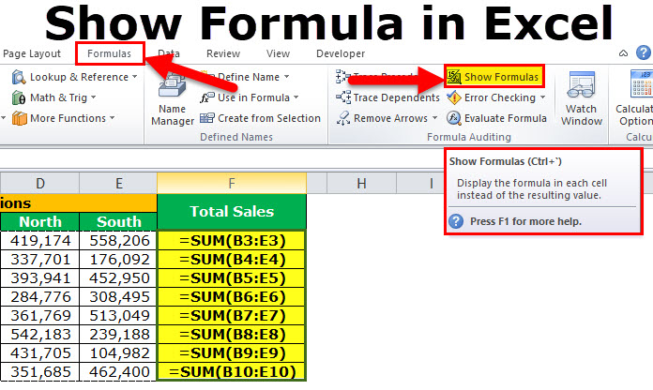The width and height of the screenshot is (653, 390).
Task: Select cell with =SUM(B10:E10)
Action: [232, 371]
